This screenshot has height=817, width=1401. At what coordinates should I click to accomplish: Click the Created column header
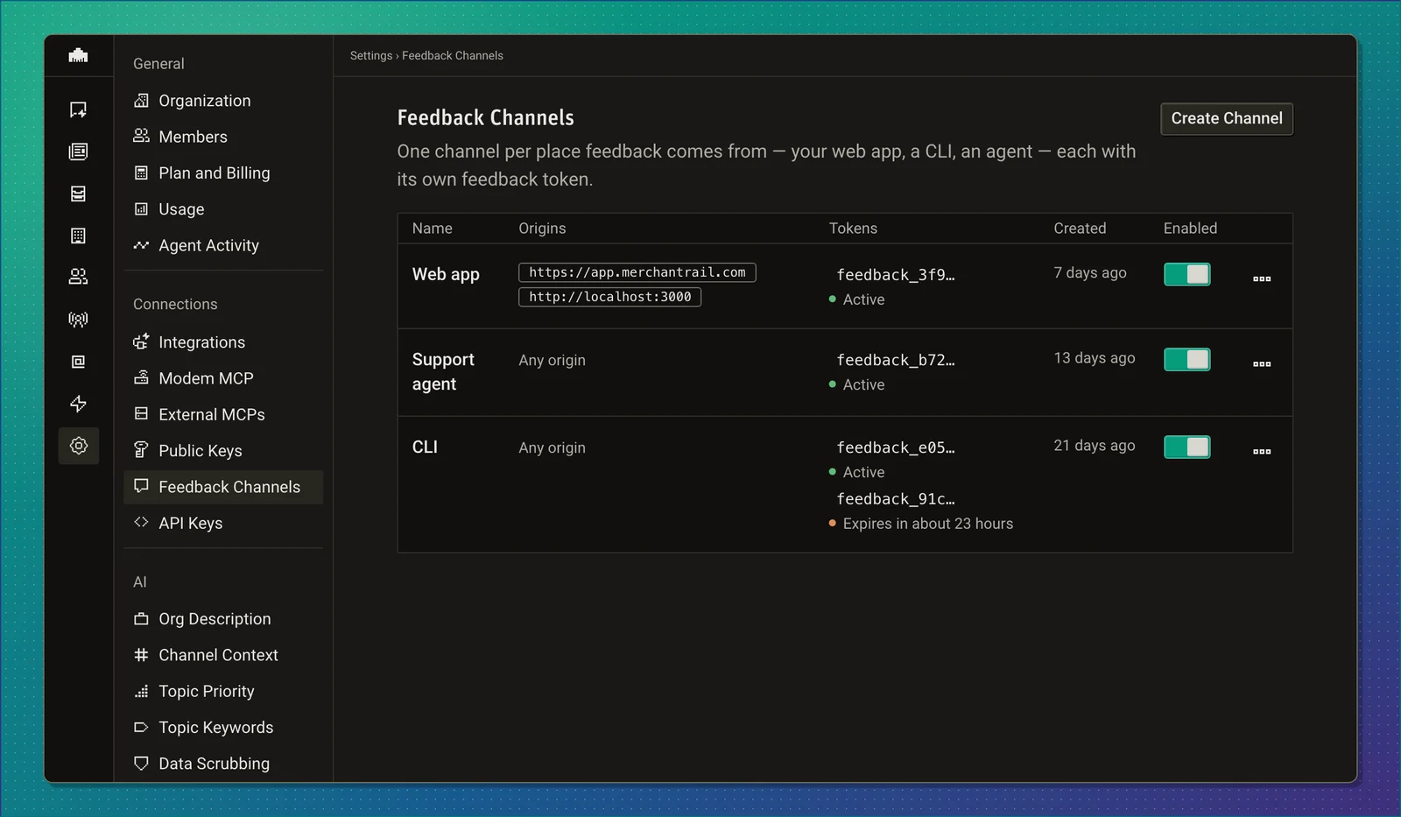(x=1080, y=228)
